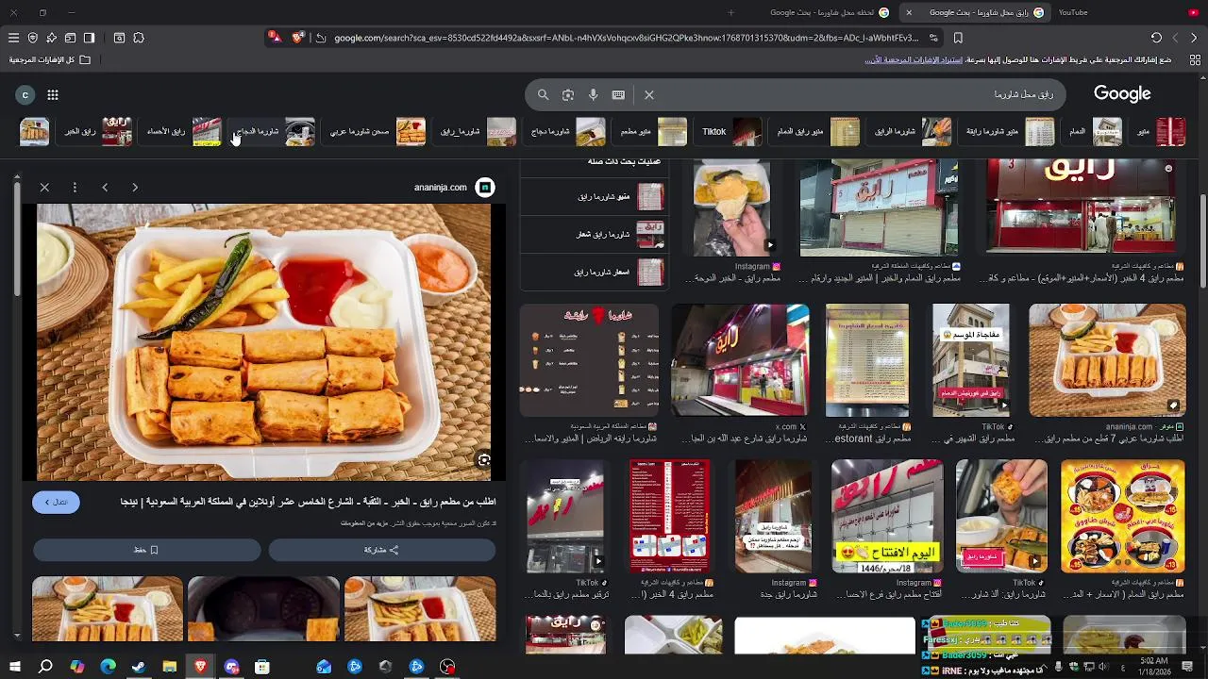The height and width of the screenshot is (679, 1208).
Task: Click the share (مشاركة) button
Action: pyautogui.click(x=381, y=550)
